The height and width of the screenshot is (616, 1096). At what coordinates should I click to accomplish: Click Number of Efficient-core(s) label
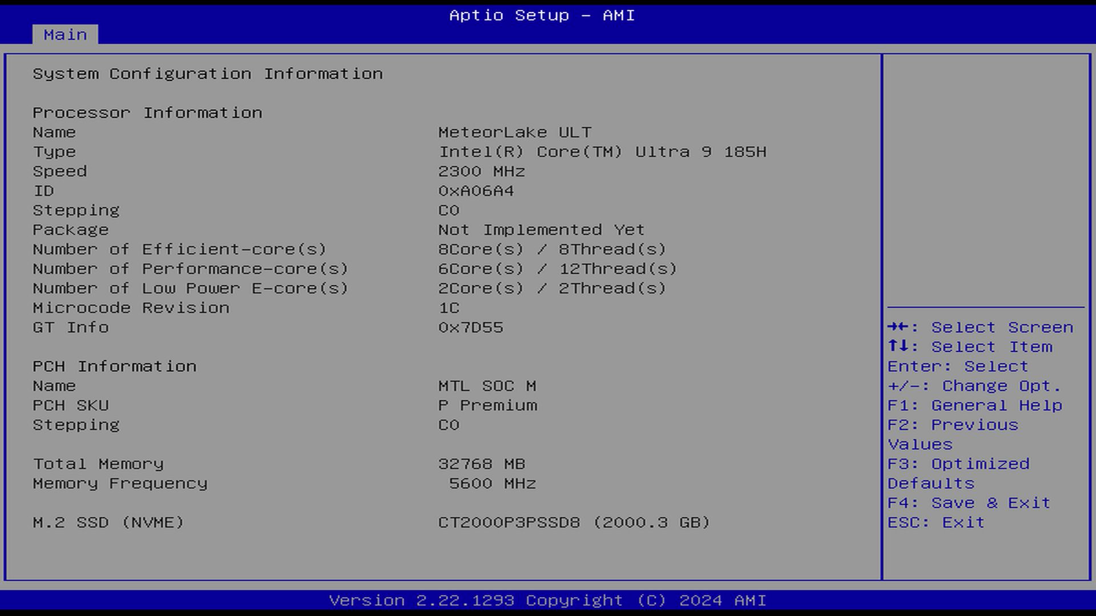(179, 250)
